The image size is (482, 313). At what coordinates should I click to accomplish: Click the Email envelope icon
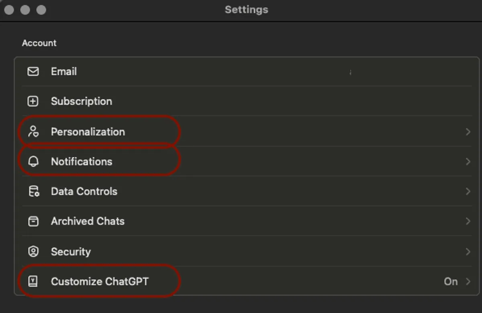[33, 72]
